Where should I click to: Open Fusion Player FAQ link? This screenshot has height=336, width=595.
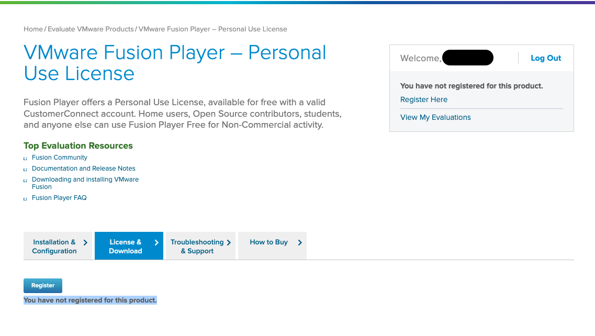pyautogui.click(x=59, y=198)
